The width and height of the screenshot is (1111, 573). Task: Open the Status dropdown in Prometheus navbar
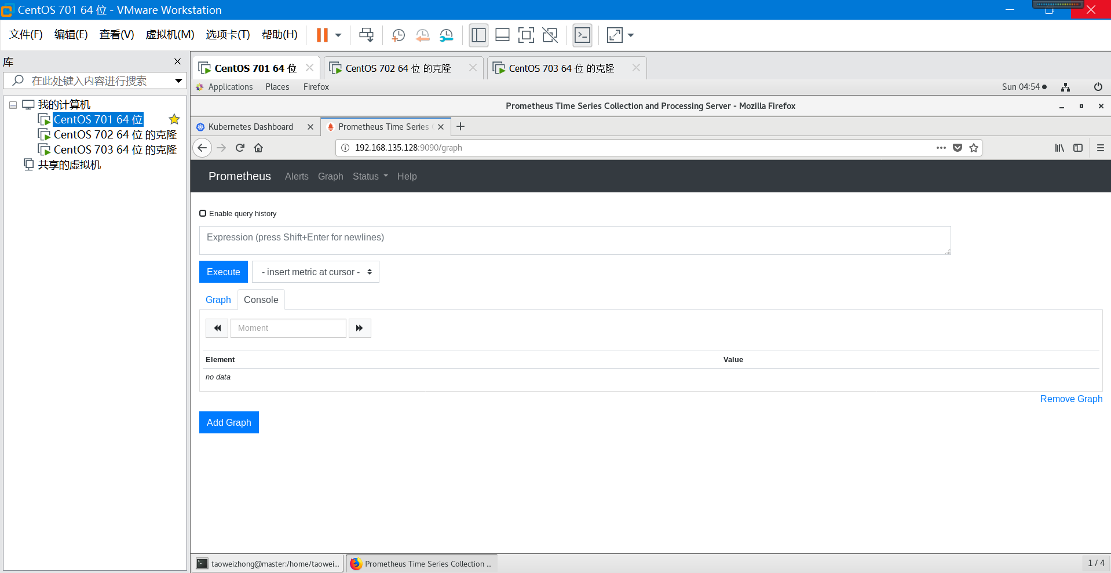click(370, 176)
